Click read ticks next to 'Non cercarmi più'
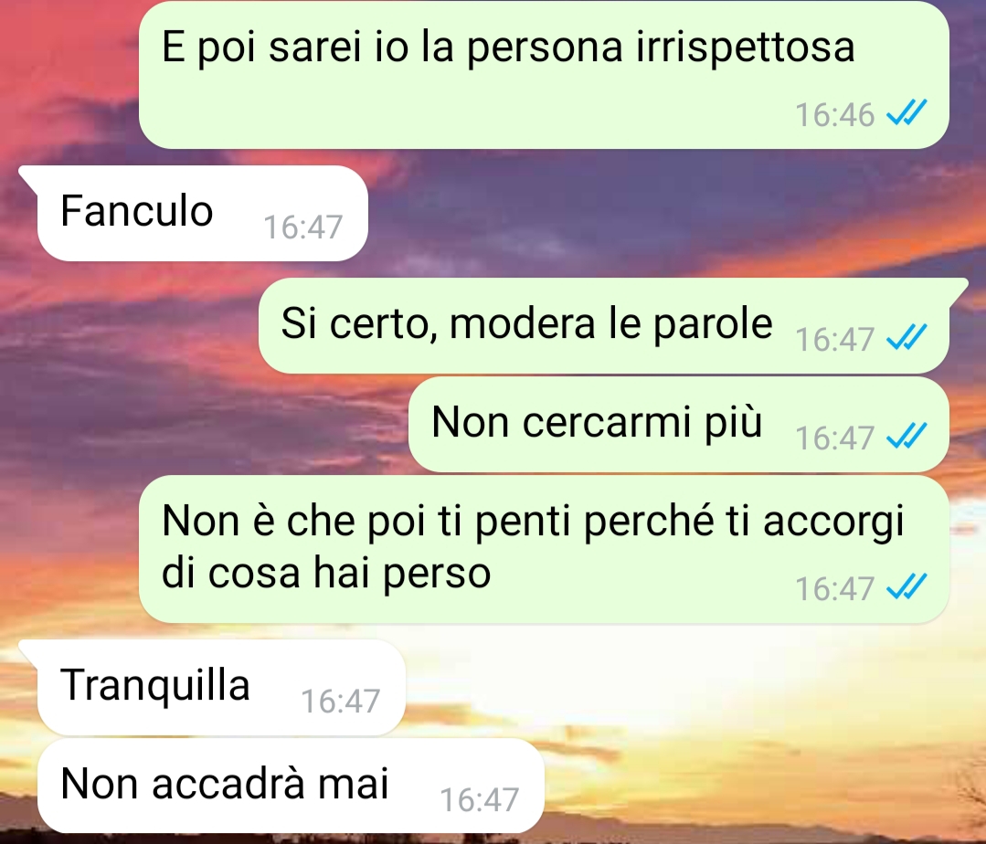The width and height of the screenshot is (986, 844). (906, 436)
